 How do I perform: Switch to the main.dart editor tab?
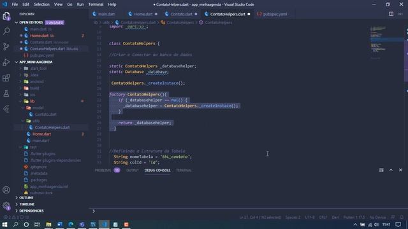tap(106, 14)
